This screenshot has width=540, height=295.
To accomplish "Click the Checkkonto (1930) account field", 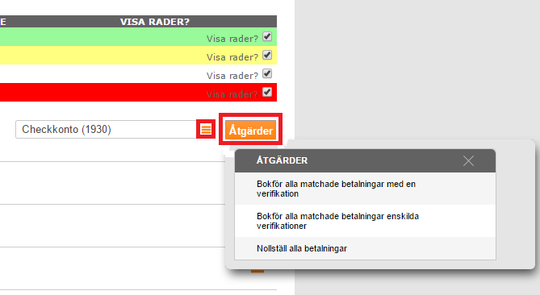I will coord(106,129).
